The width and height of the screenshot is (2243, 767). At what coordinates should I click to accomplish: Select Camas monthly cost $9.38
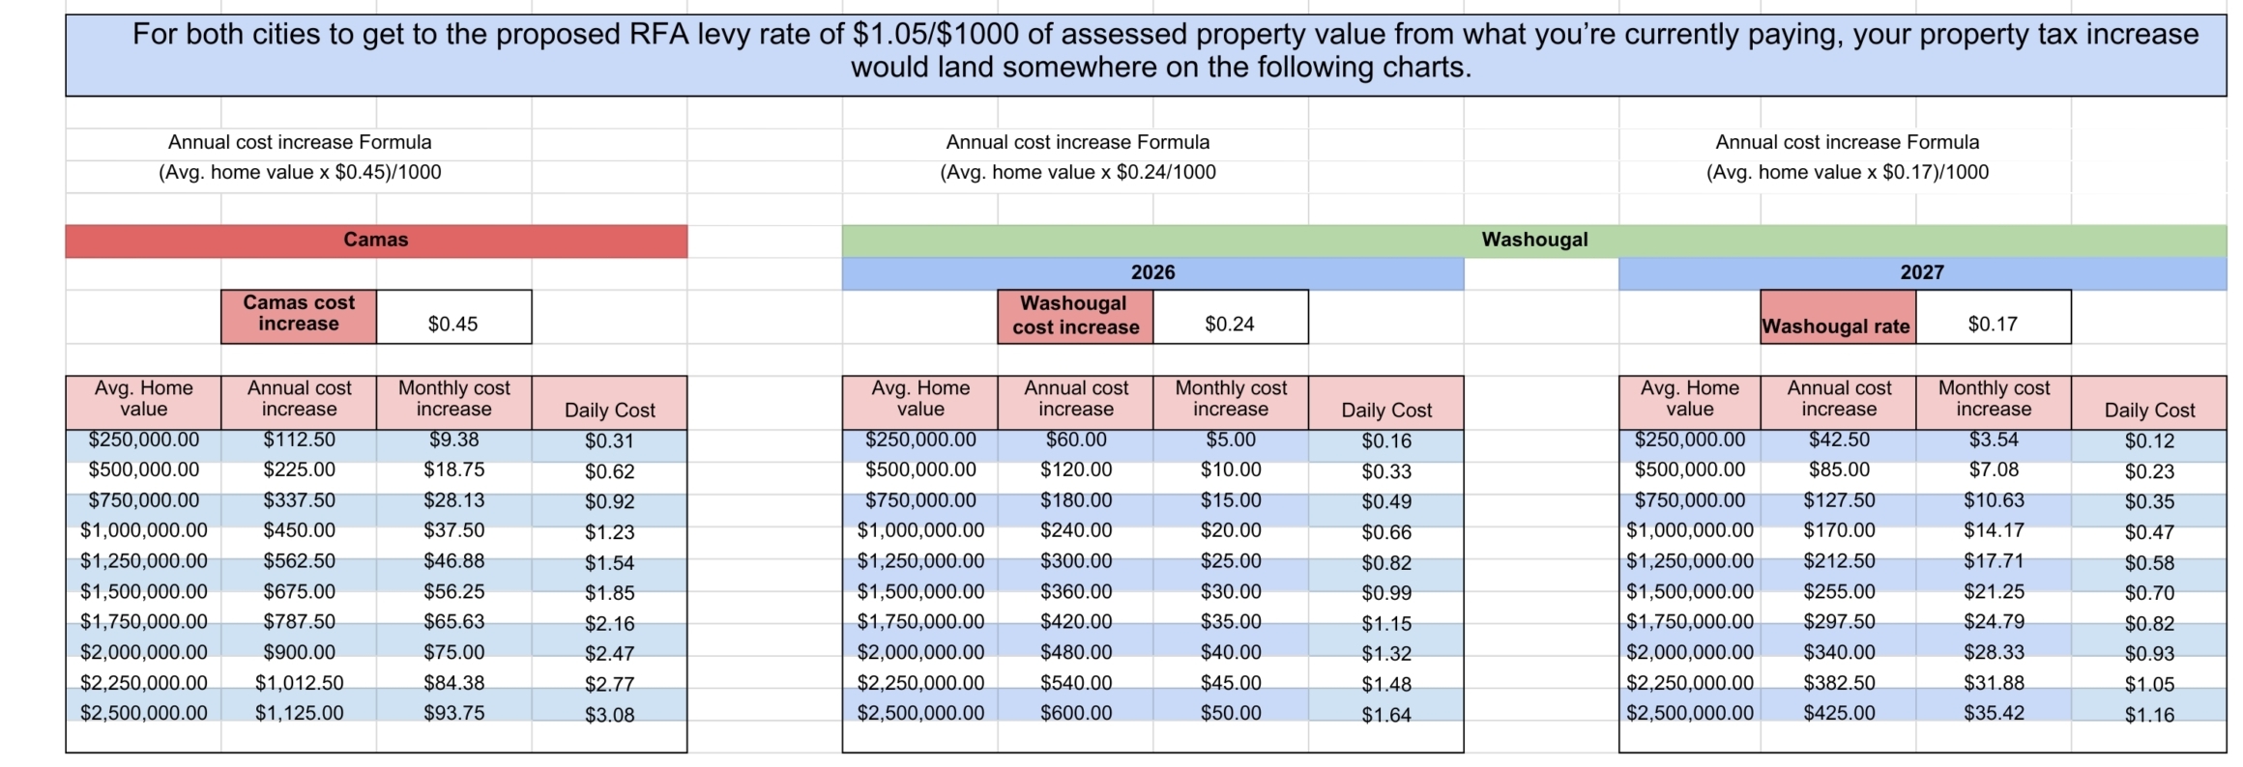coord(454,440)
